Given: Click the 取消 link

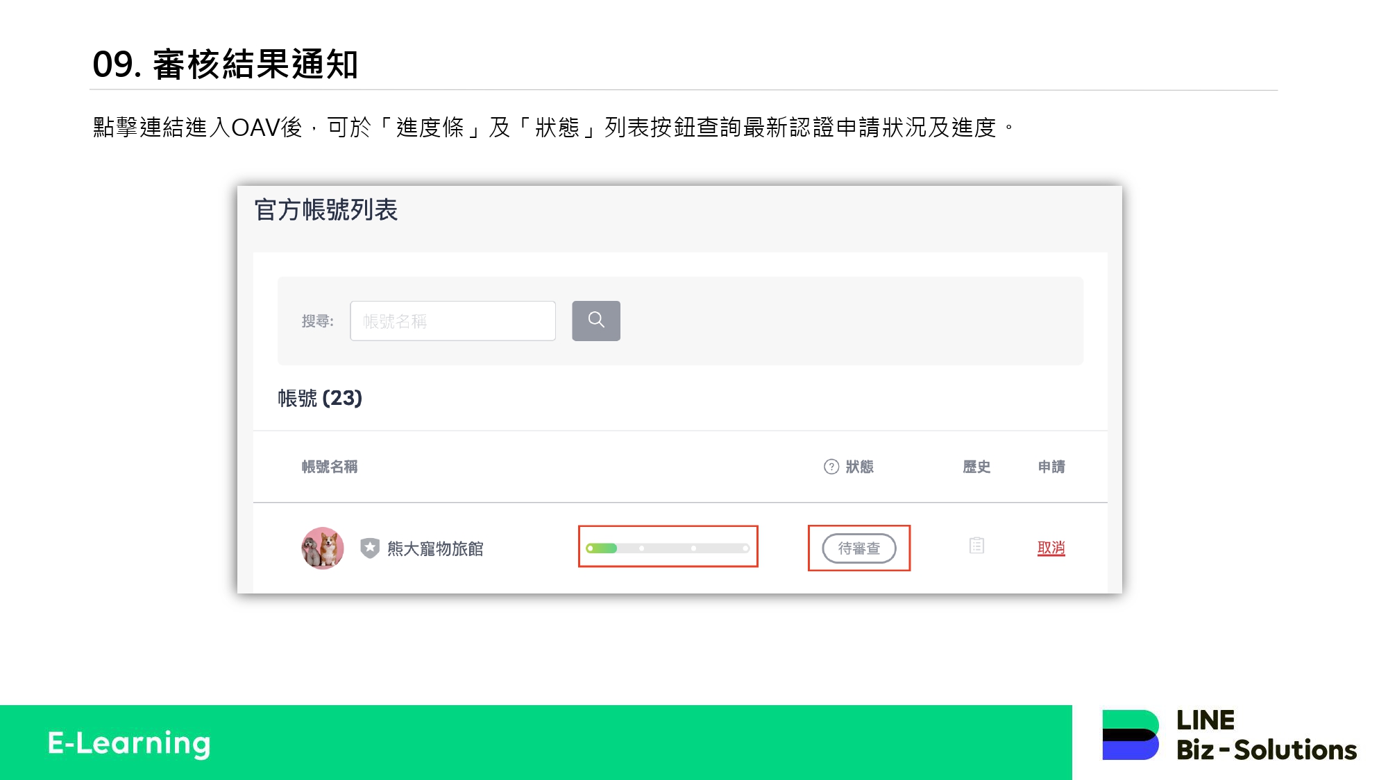Looking at the screenshot, I should point(1051,548).
